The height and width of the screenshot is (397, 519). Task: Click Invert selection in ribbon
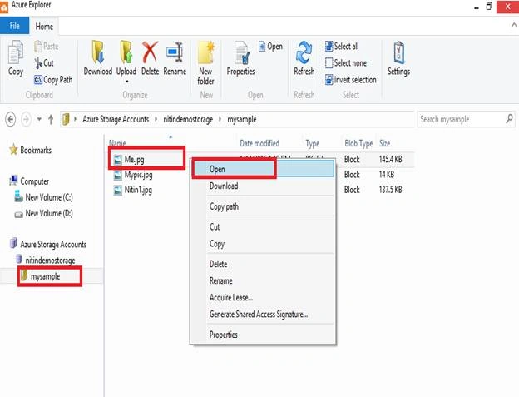pos(350,80)
